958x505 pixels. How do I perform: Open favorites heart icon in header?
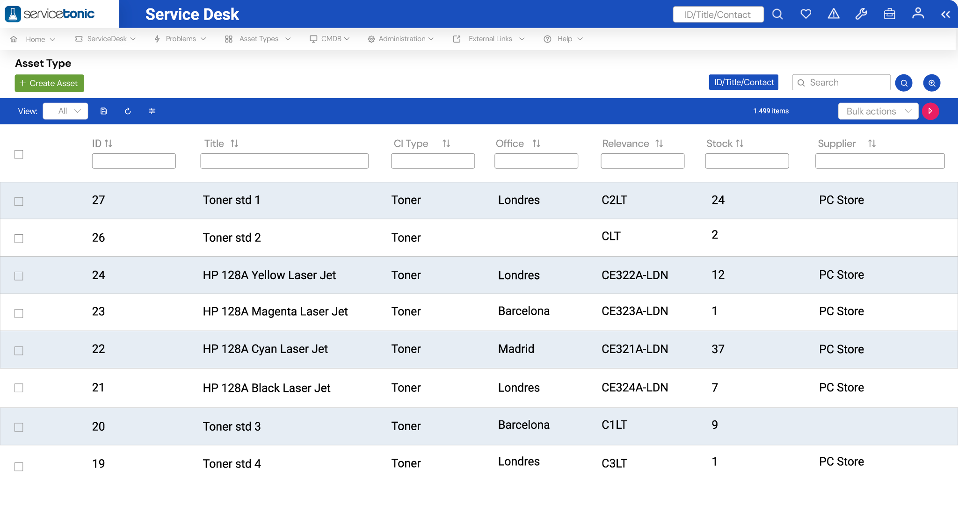(x=806, y=14)
